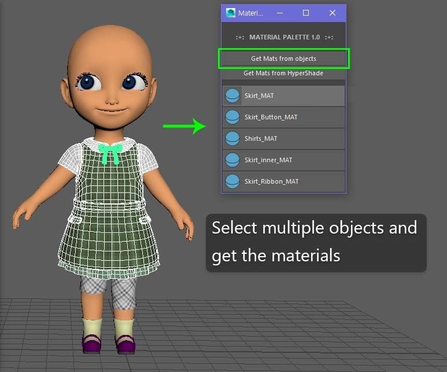447x372 pixels.
Task: Select the Skirt_MAT material sphere icon
Action: click(232, 96)
